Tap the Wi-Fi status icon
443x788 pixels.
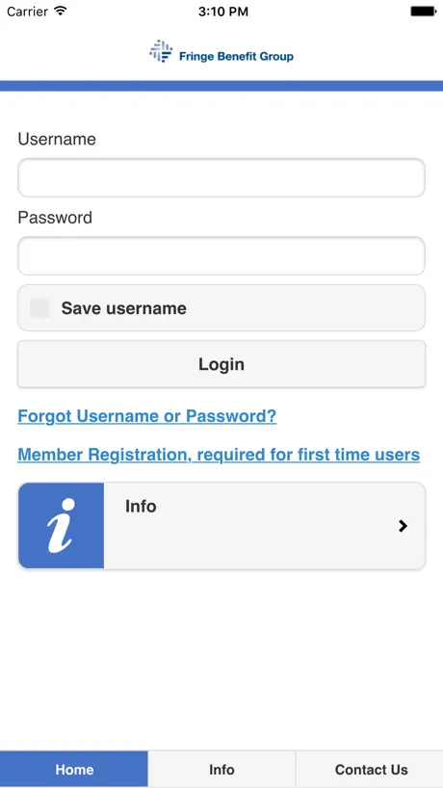[61, 11]
